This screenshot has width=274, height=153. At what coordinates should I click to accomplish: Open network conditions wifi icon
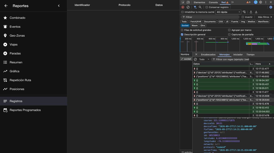[244, 12]
